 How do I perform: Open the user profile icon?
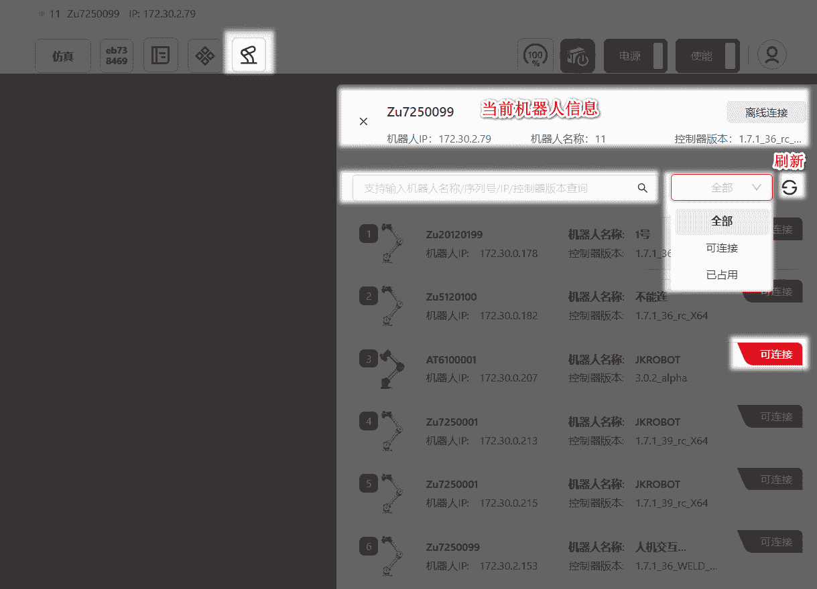coord(771,56)
